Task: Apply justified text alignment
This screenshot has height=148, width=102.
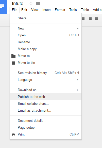Action: pyautogui.click(x=96, y=18)
